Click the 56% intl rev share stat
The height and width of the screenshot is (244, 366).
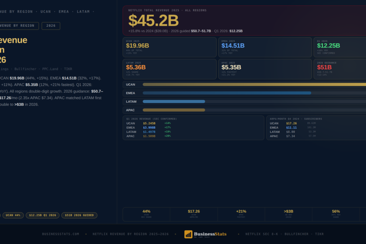336,214
